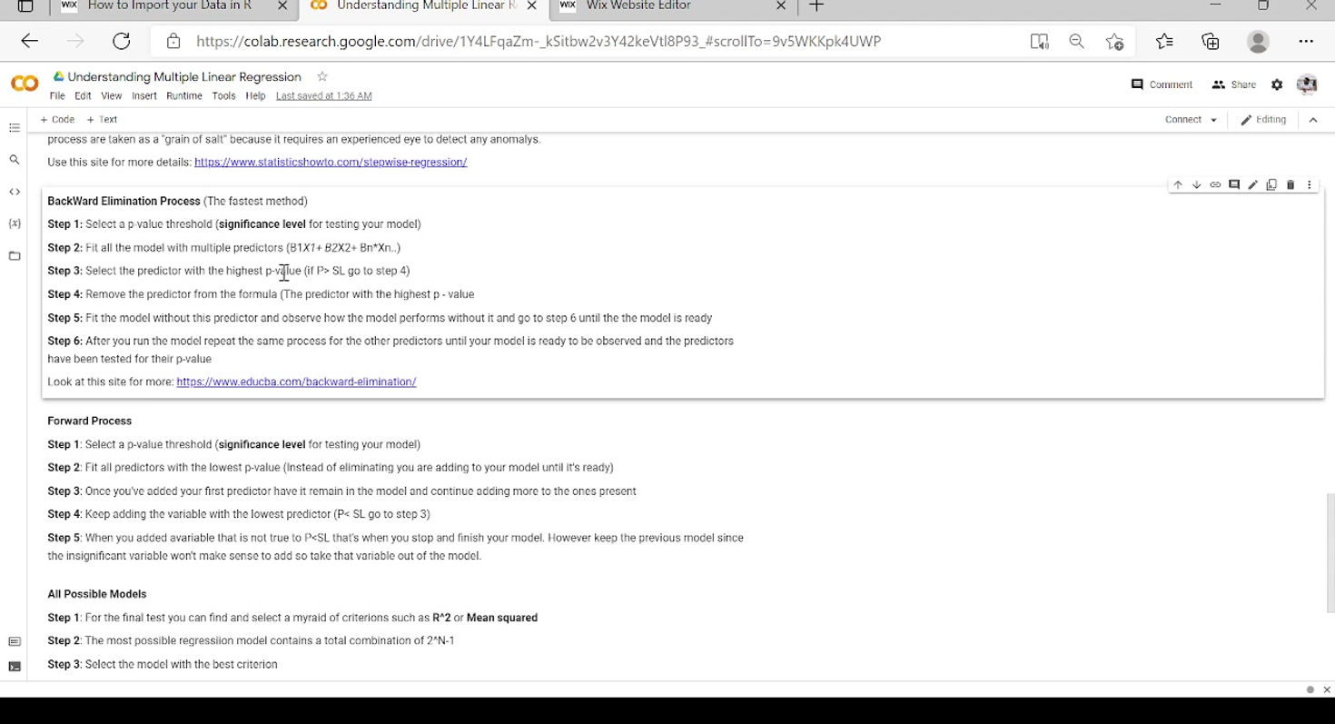Open the command palette icon in bottom-left

tap(15, 642)
